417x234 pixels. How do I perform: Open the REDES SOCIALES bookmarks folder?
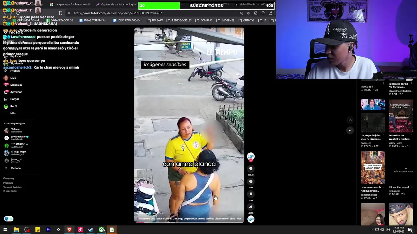[x=179, y=20]
